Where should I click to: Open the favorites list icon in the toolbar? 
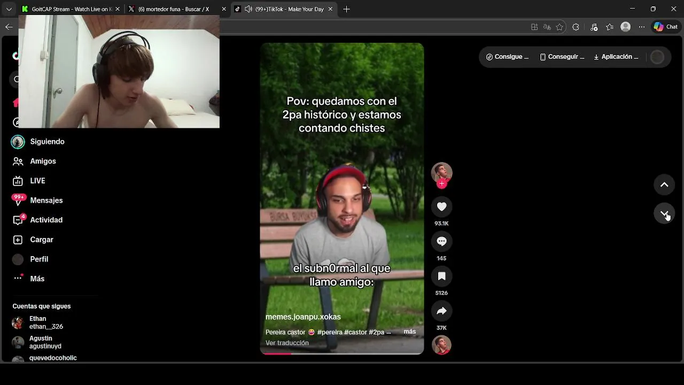point(610,27)
